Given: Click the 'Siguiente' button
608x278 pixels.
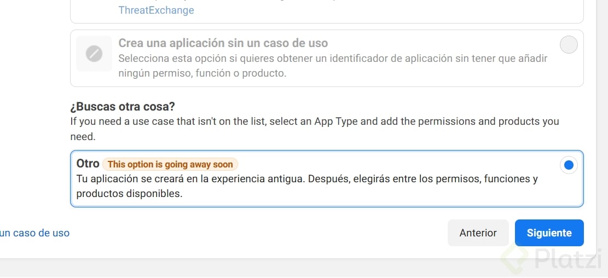Looking at the screenshot, I should [x=549, y=233].
